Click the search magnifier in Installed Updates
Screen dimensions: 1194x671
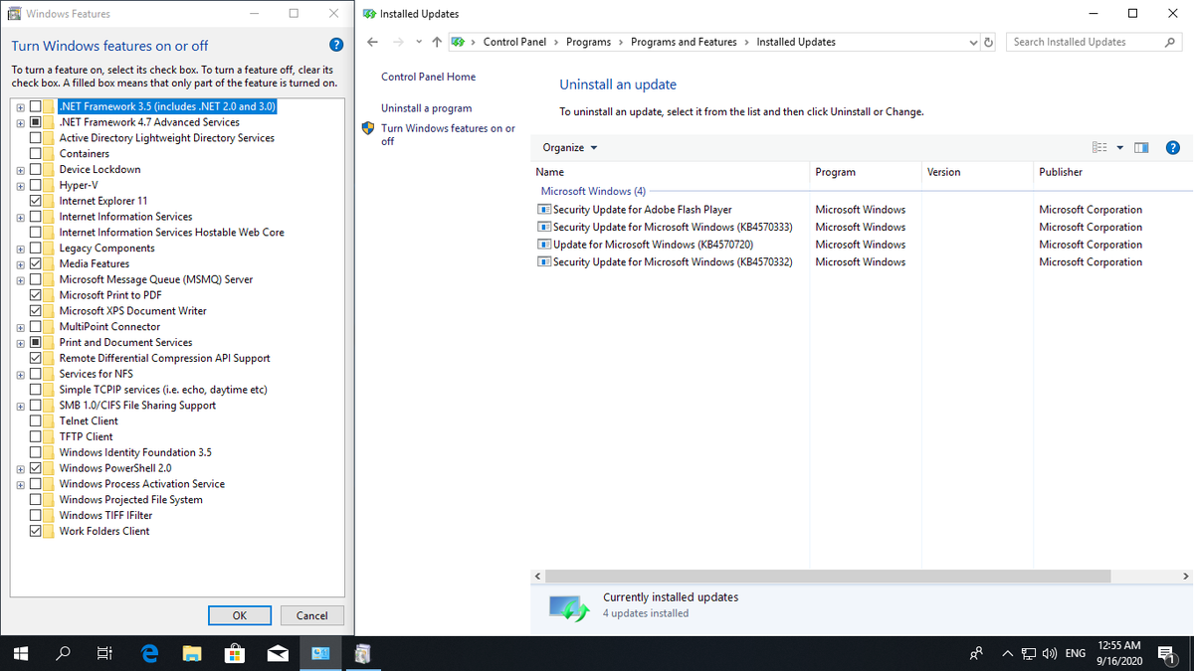point(1170,43)
